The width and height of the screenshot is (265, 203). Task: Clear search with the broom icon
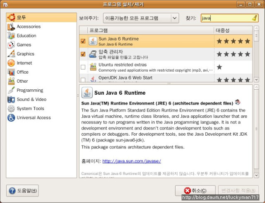pos(255,18)
